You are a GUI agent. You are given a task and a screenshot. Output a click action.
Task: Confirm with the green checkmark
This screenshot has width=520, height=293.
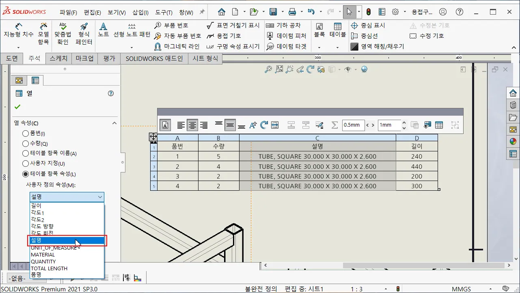pos(17,107)
